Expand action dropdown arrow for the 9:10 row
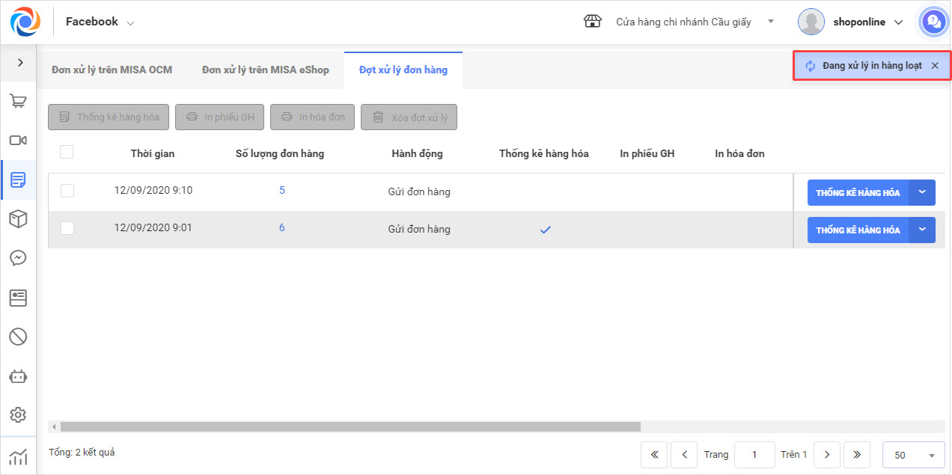Image resolution: width=952 pixels, height=475 pixels. pos(922,192)
